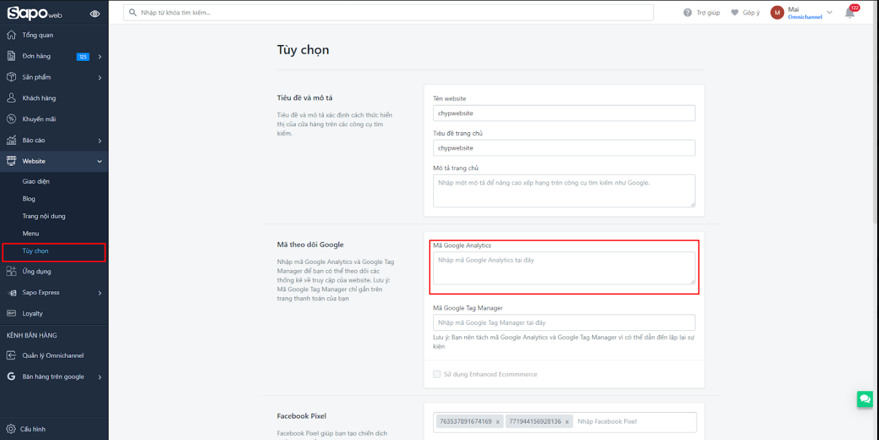
Task: Click the Khuyến mãi percent icon
Action: [x=11, y=119]
